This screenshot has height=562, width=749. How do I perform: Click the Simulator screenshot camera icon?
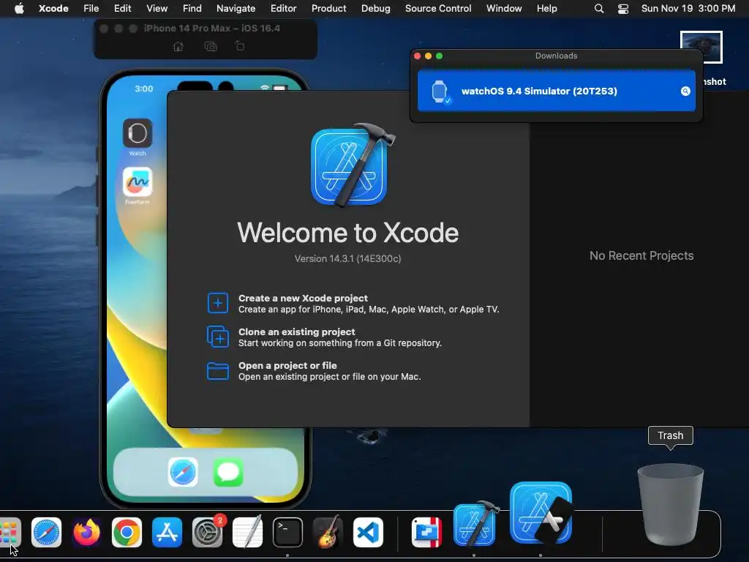211,46
